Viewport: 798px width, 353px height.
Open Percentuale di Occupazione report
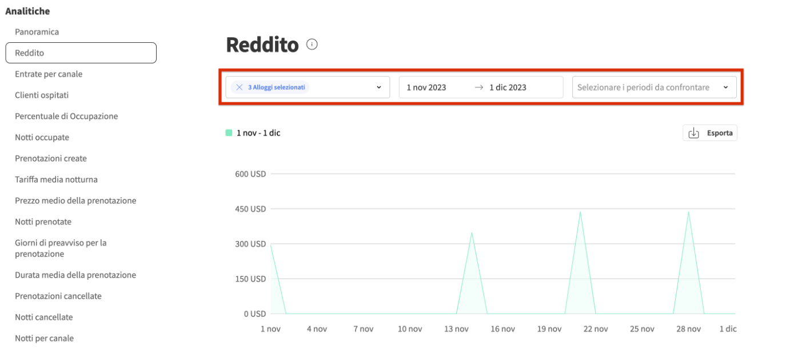(x=66, y=117)
